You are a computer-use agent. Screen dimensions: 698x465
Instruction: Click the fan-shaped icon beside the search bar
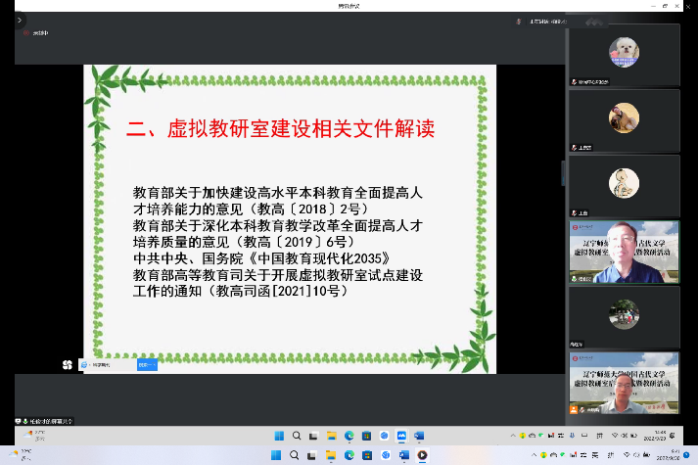67,365
